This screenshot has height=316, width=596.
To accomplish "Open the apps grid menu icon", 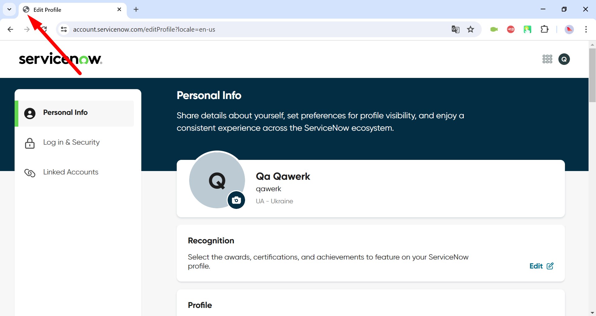I will 547,59.
